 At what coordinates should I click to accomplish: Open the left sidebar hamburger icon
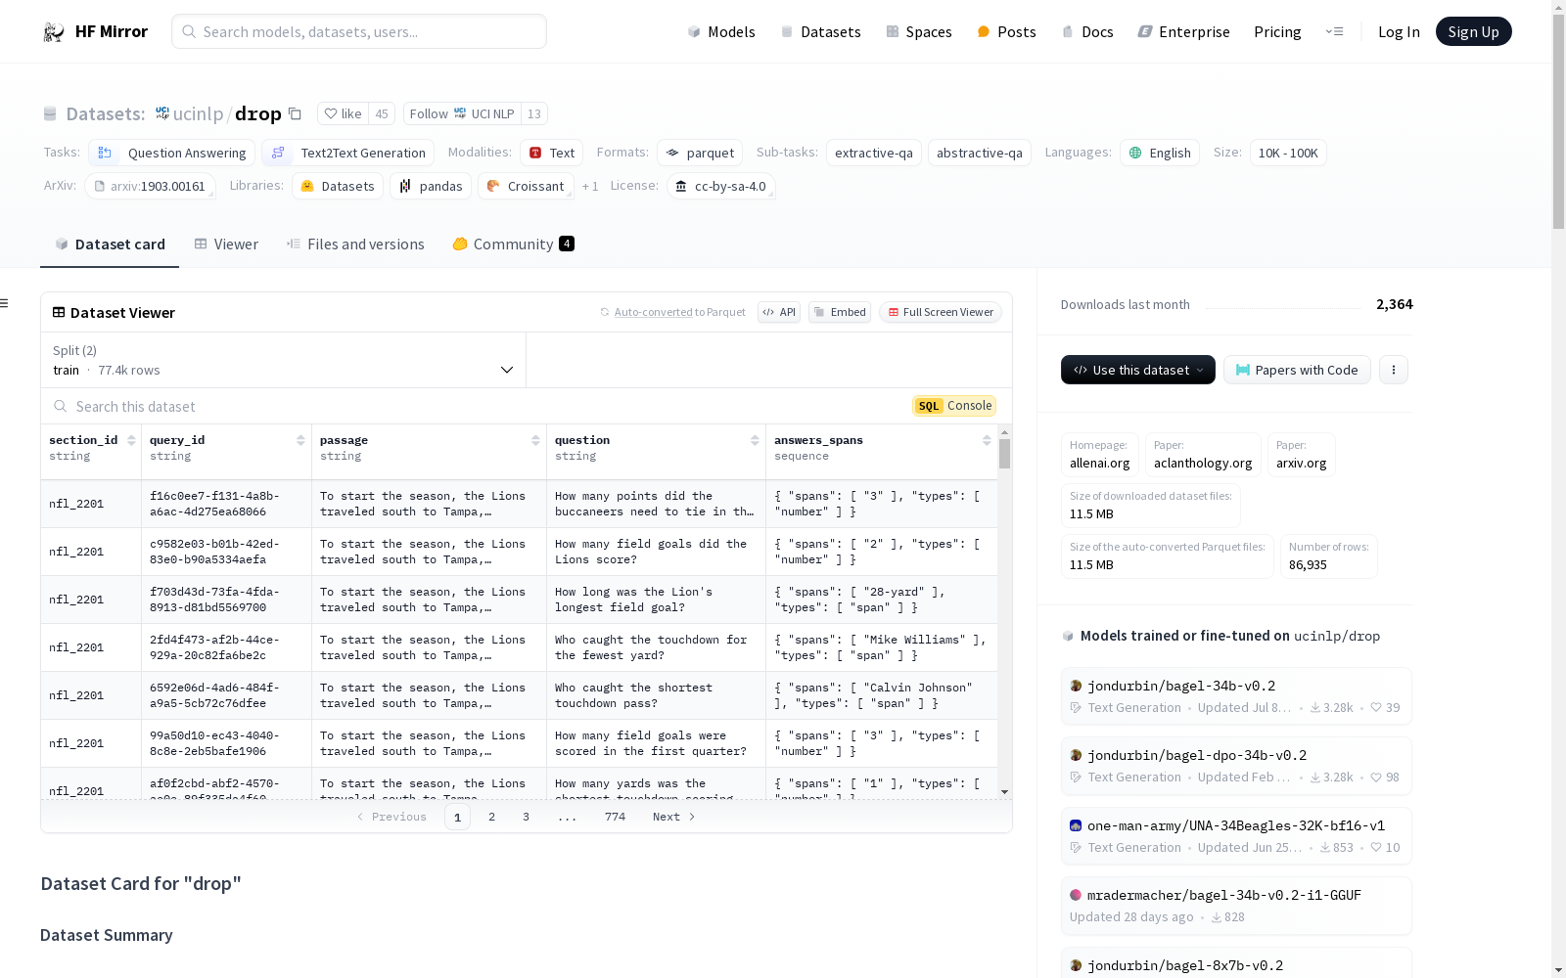point(5,303)
